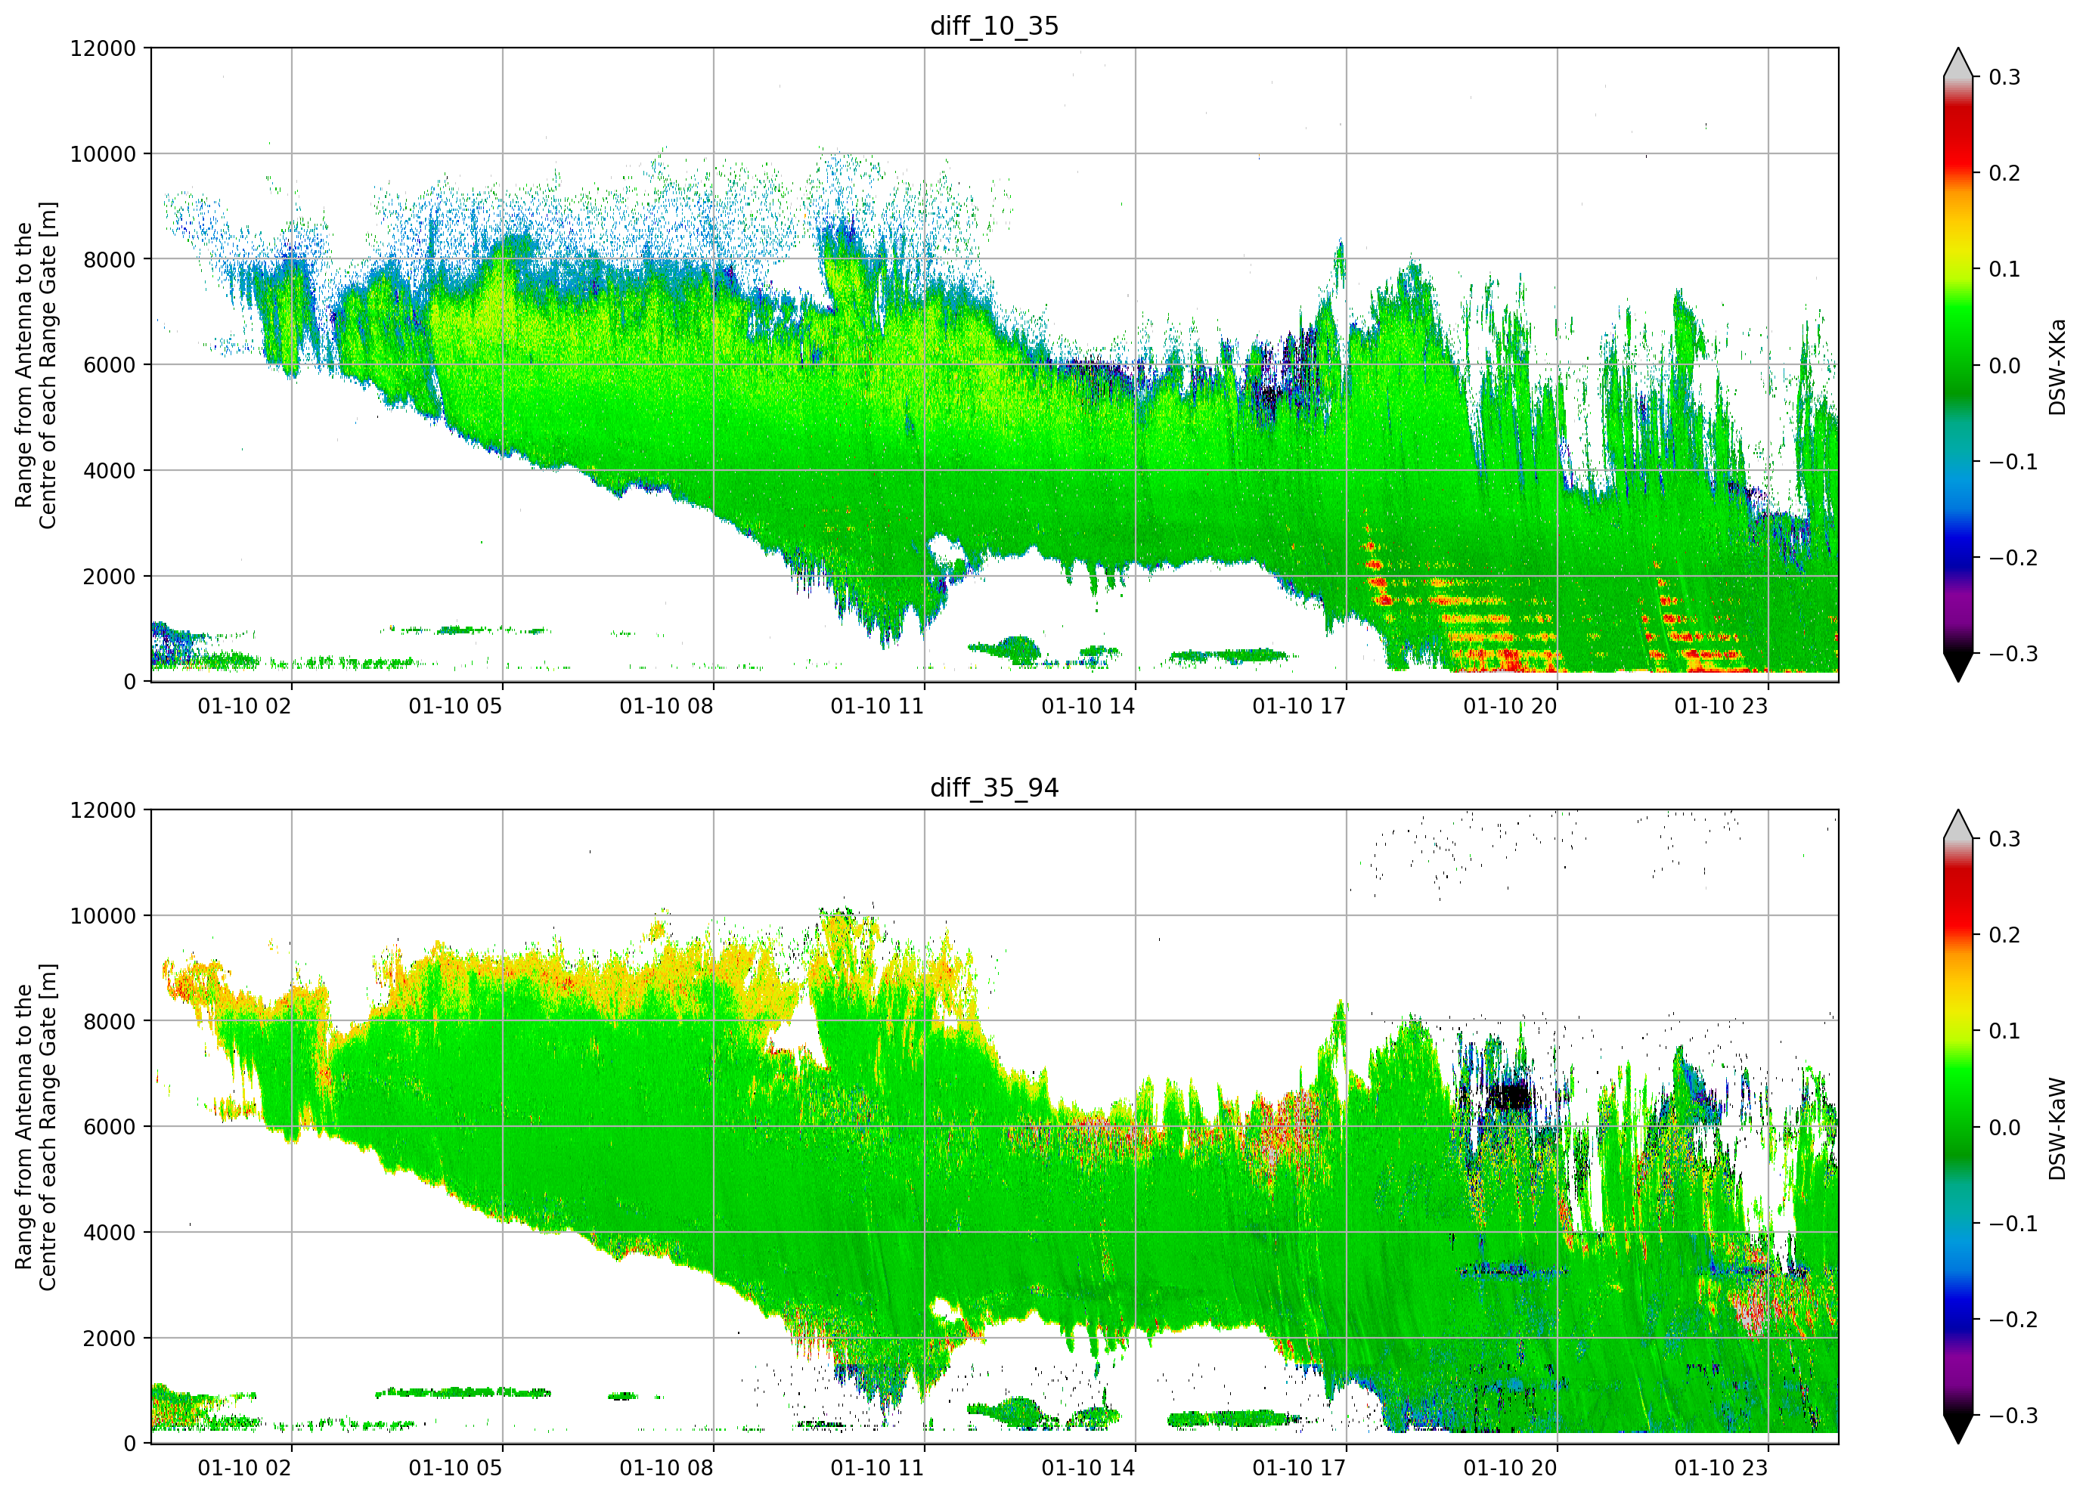
Task: Click the black lower arrow of top colorbar
Action: click(1958, 667)
